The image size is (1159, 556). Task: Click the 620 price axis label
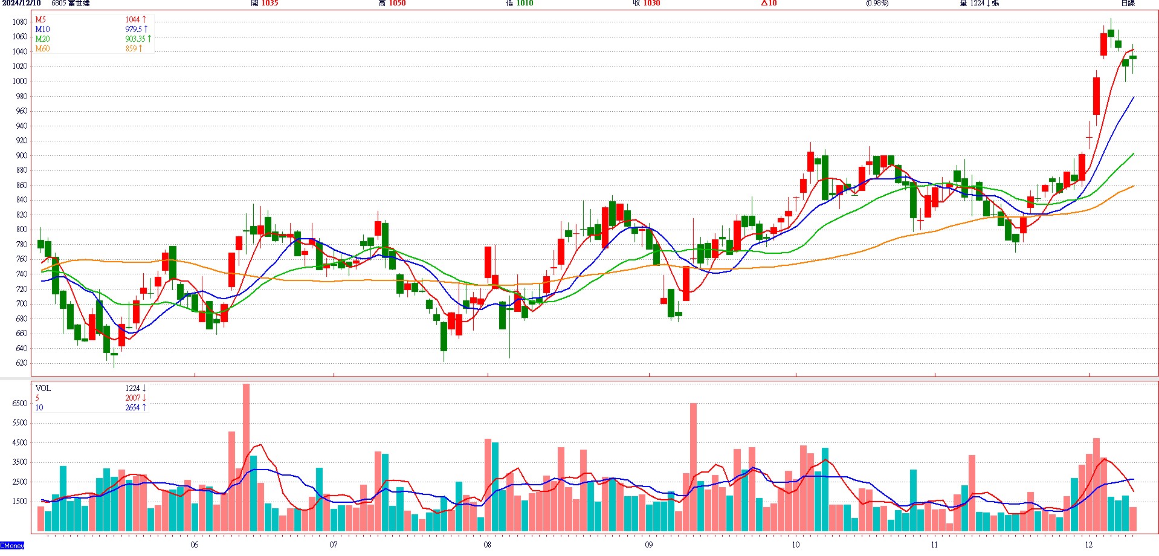(x=22, y=363)
